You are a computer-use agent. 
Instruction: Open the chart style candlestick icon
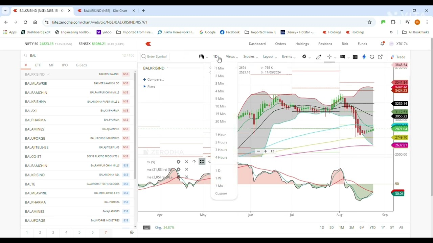[x=202, y=57]
